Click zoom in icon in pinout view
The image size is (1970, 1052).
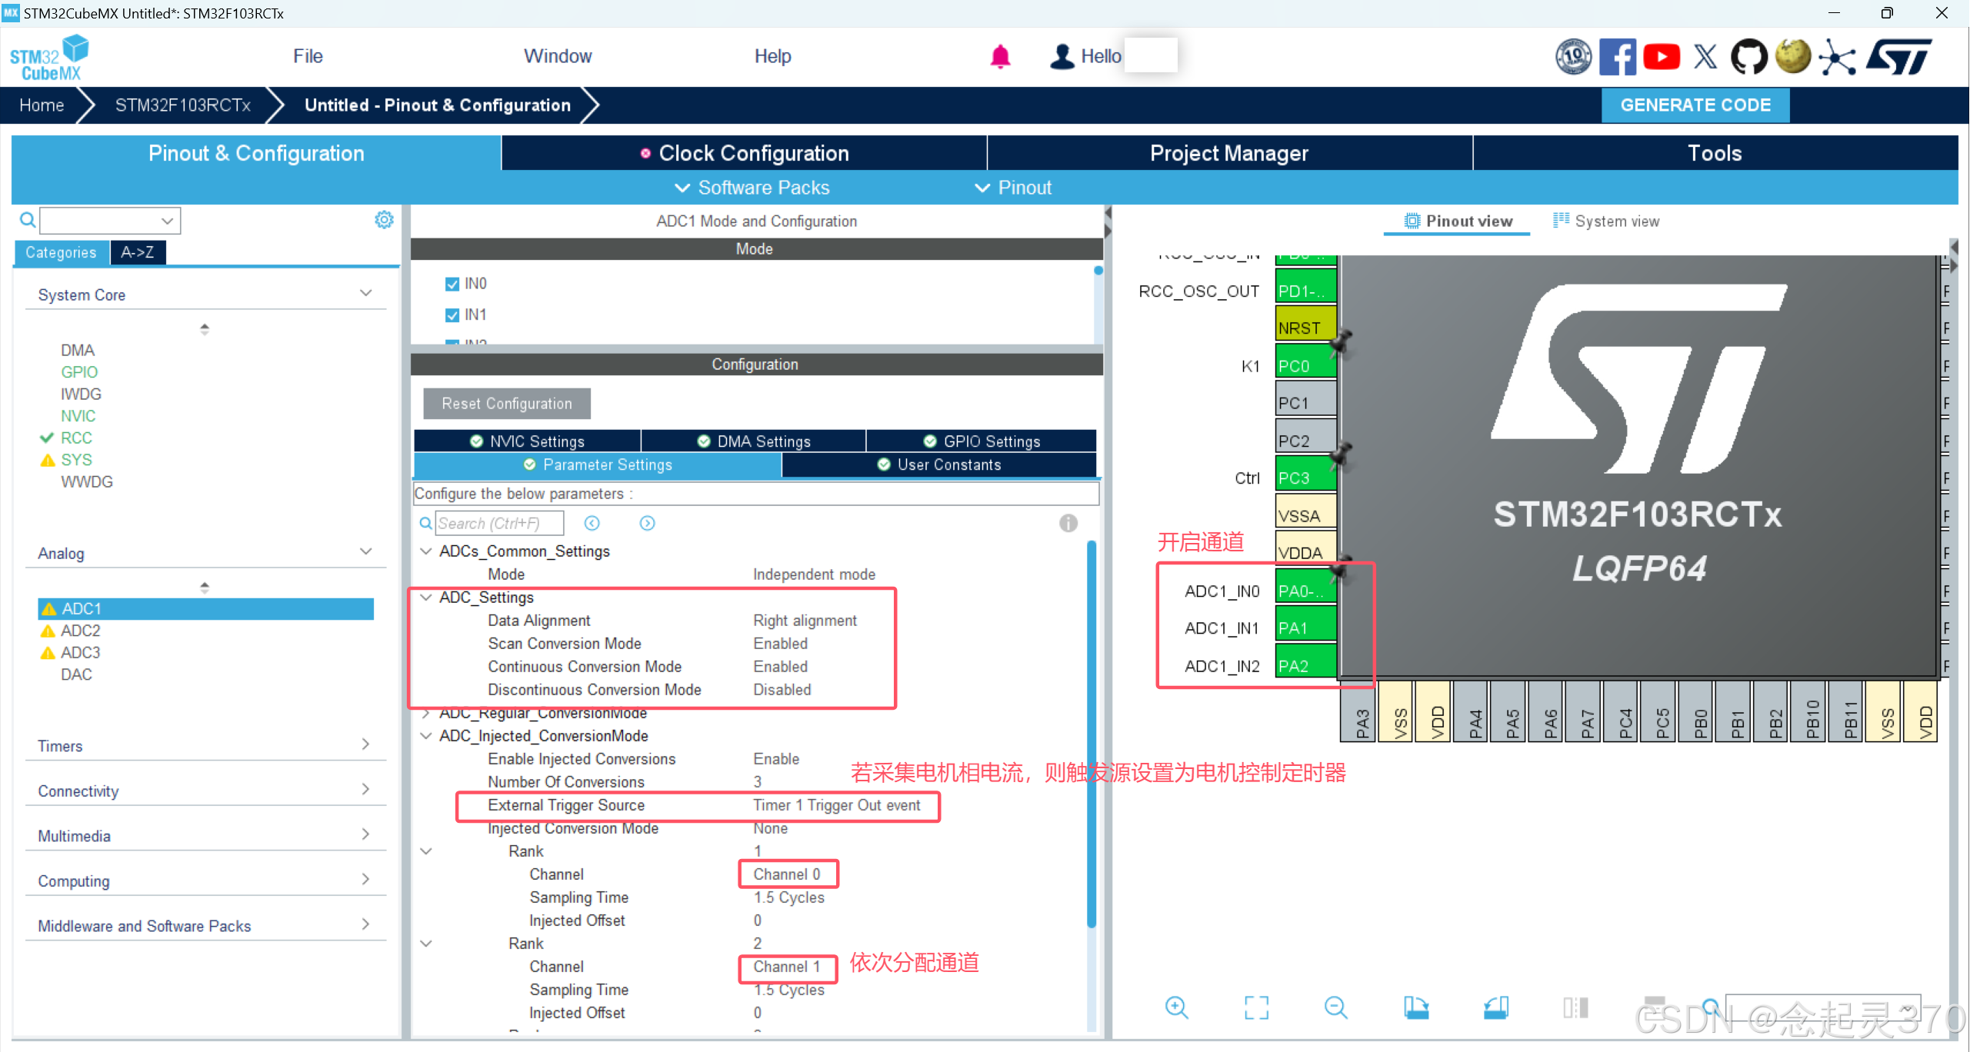click(1176, 1007)
